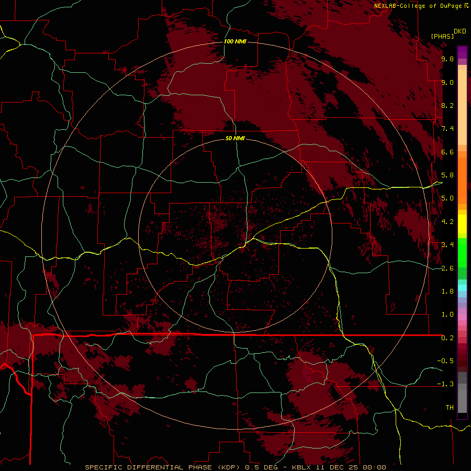Click the purple top segment of color bar
The width and height of the screenshot is (471, 471).
coord(462,52)
